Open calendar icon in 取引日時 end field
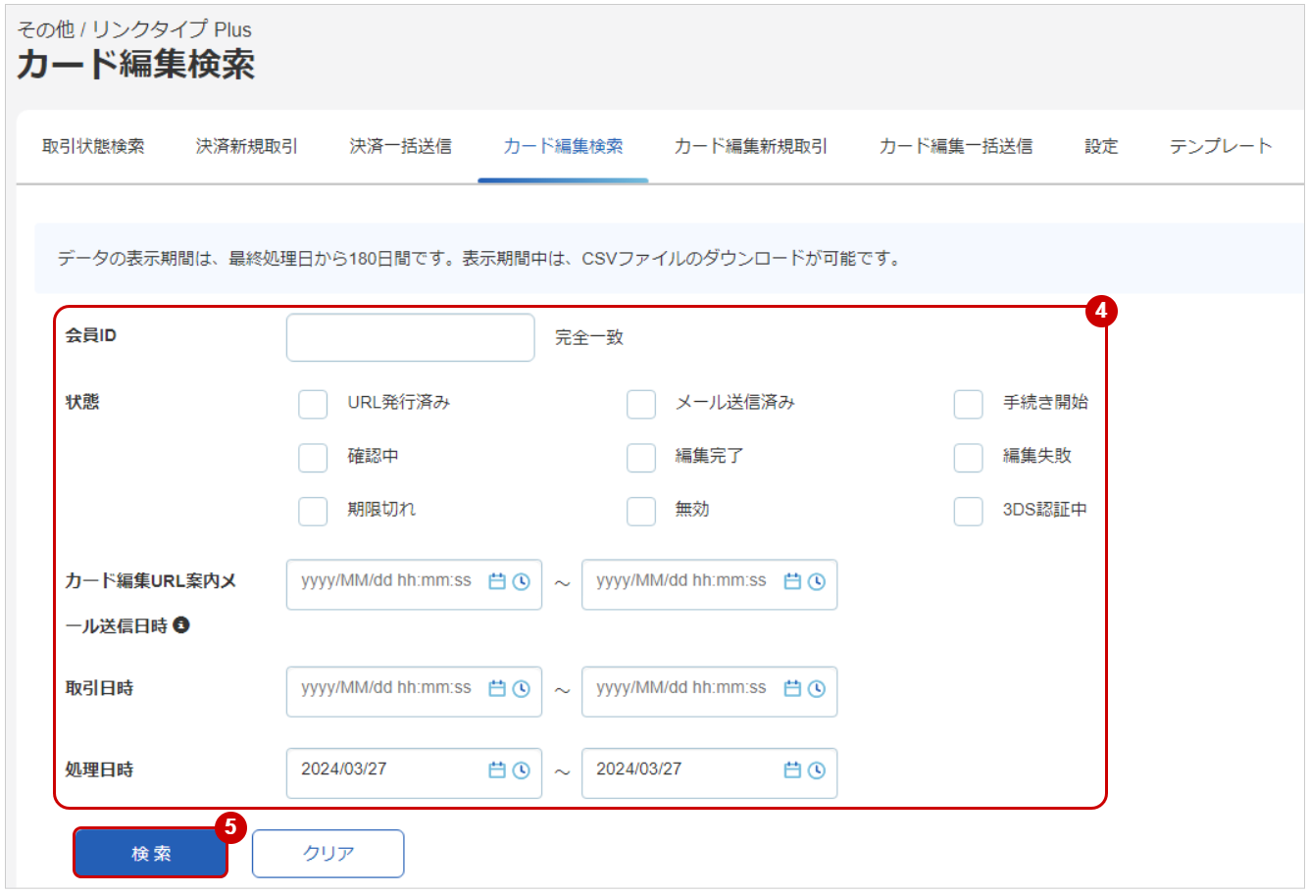Viewport: 1309px width, 894px height. click(792, 689)
